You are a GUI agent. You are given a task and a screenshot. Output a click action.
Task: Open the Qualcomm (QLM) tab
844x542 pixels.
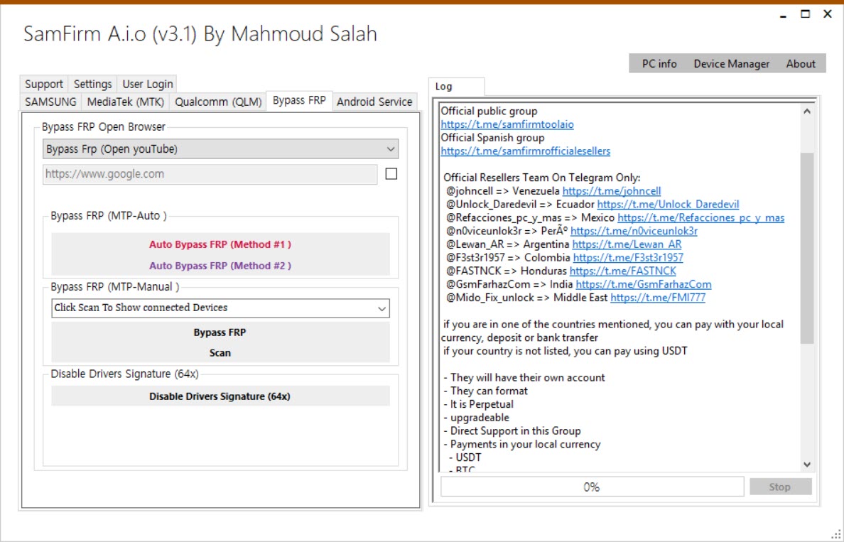click(x=218, y=102)
